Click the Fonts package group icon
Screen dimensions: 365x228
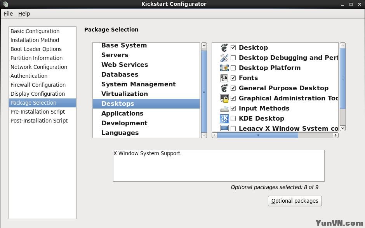pyautogui.click(x=224, y=78)
